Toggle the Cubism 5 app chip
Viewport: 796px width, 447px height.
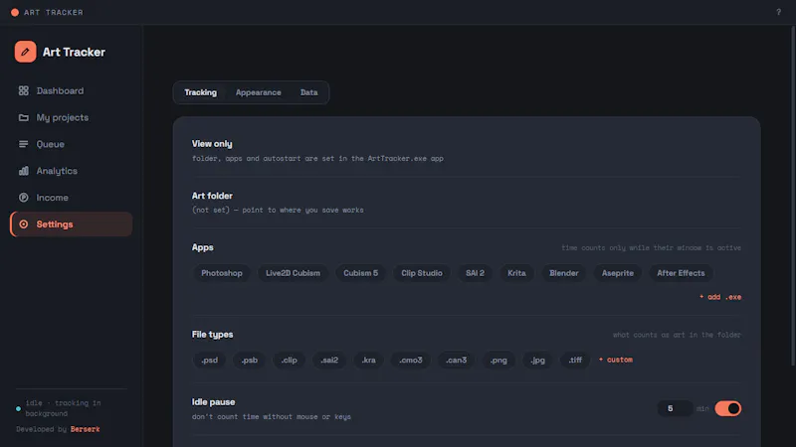[360, 273]
